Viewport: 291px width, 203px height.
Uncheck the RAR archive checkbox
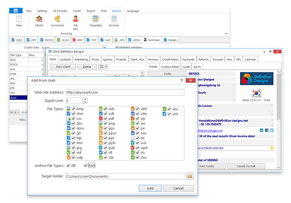pos(85,166)
